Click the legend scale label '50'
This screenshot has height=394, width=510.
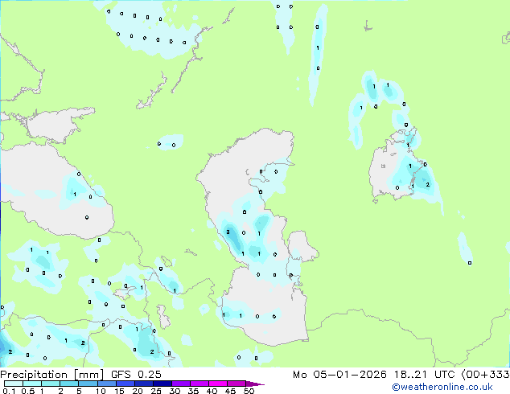pyautogui.click(x=249, y=391)
